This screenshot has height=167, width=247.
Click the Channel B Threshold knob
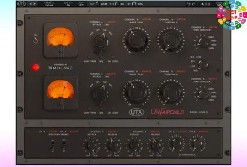tap(171, 92)
